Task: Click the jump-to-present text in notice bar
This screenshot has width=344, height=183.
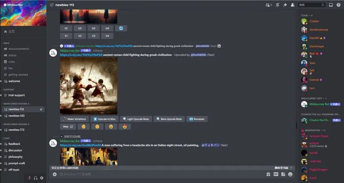Action: pyautogui.click(x=282, y=168)
